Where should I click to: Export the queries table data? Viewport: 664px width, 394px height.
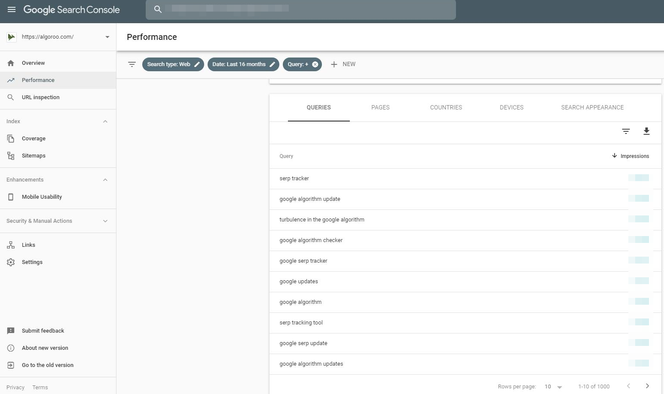[646, 131]
